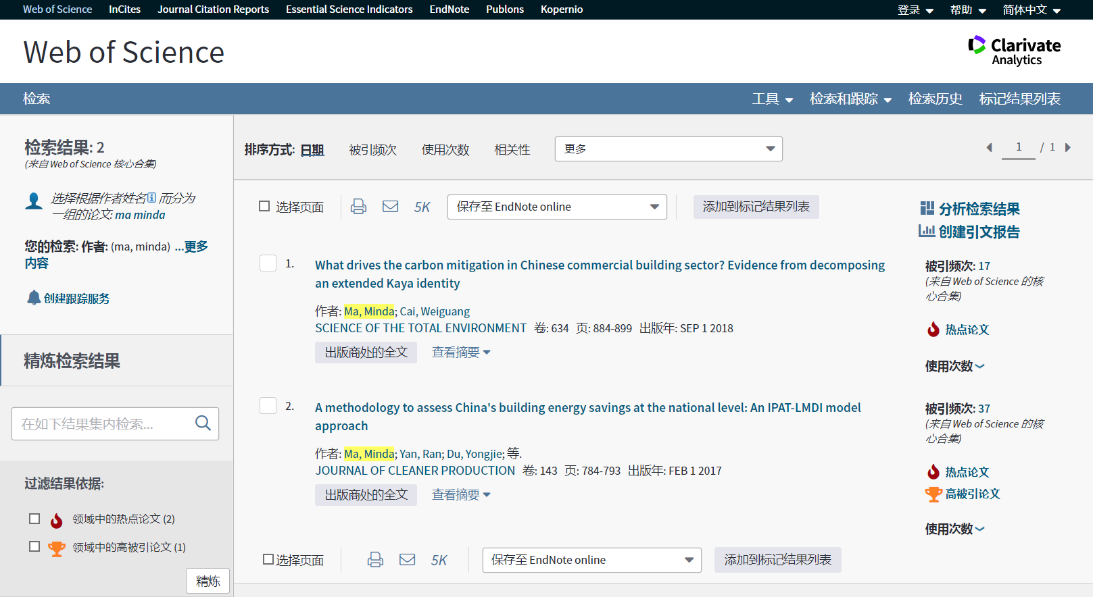Click the top print icon
This screenshot has width=1093, height=597.
[x=358, y=207]
